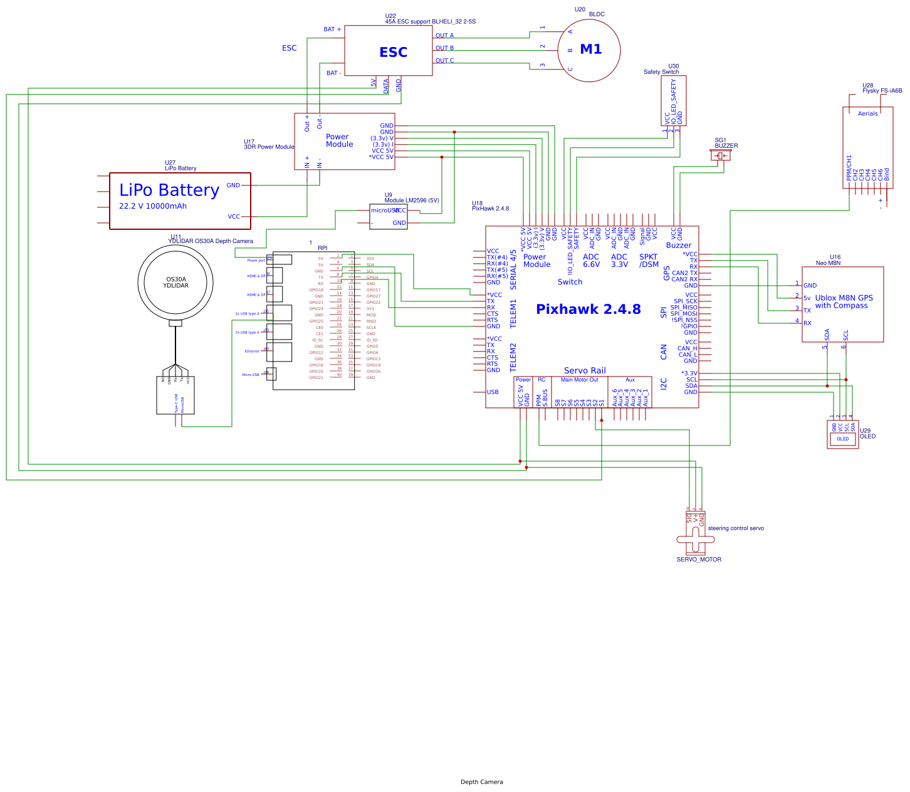Click the 'Depth Camera' text at bottom
This screenshot has height=792, width=910.
pos(481,782)
